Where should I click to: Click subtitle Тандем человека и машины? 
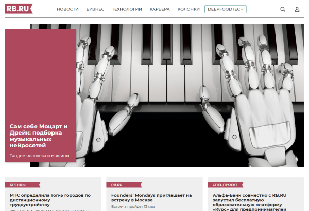click(40, 156)
